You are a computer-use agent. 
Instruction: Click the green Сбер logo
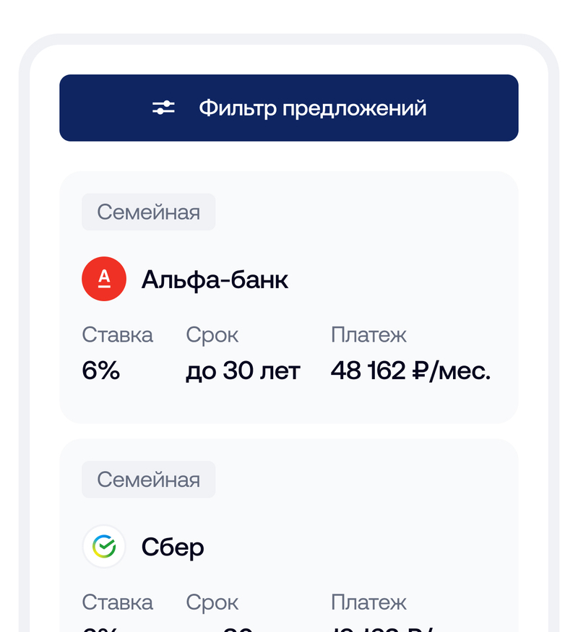tap(104, 547)
